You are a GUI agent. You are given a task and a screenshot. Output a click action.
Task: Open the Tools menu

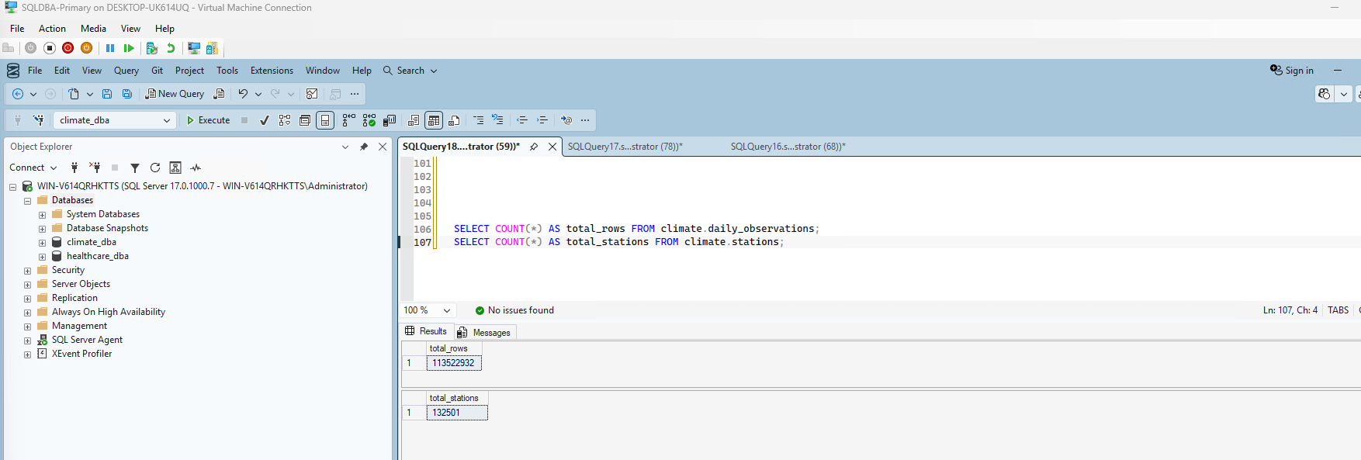point(227,71)
